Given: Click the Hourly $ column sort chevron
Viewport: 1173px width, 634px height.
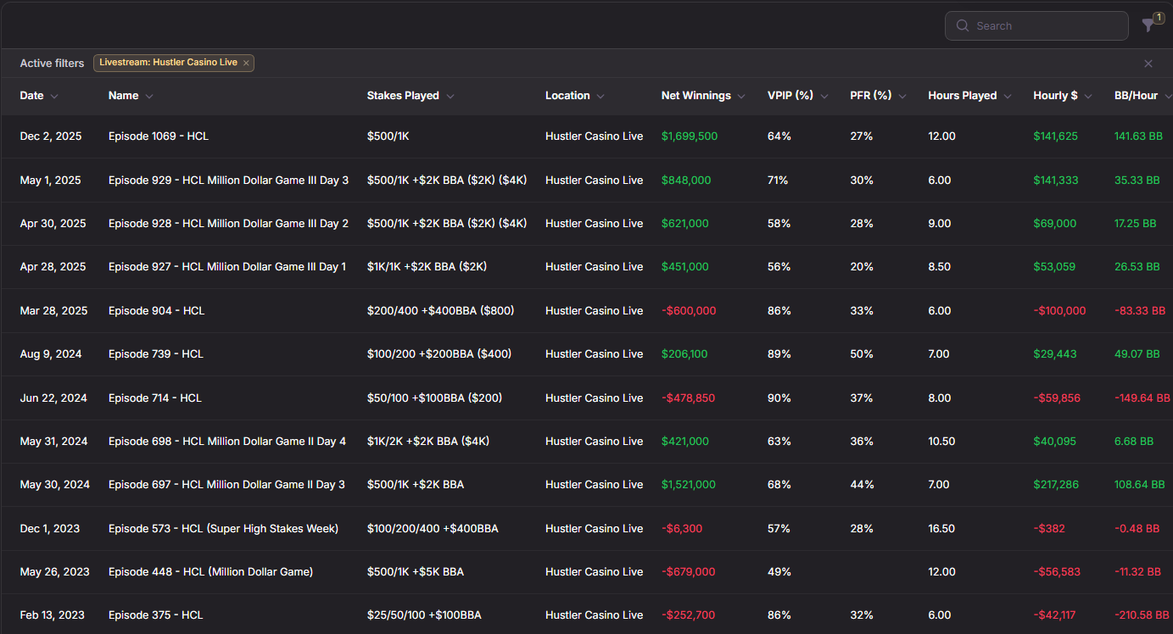Looking at the screenshot, I should [1088, 97].
